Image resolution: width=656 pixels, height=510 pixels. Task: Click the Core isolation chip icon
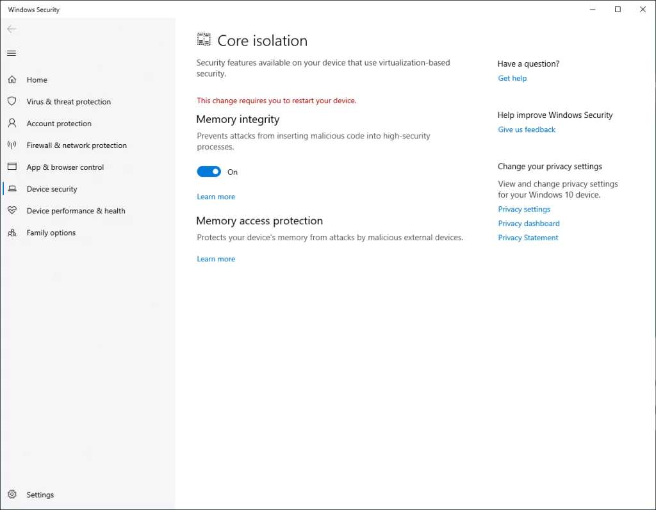[x=204, y=40]
